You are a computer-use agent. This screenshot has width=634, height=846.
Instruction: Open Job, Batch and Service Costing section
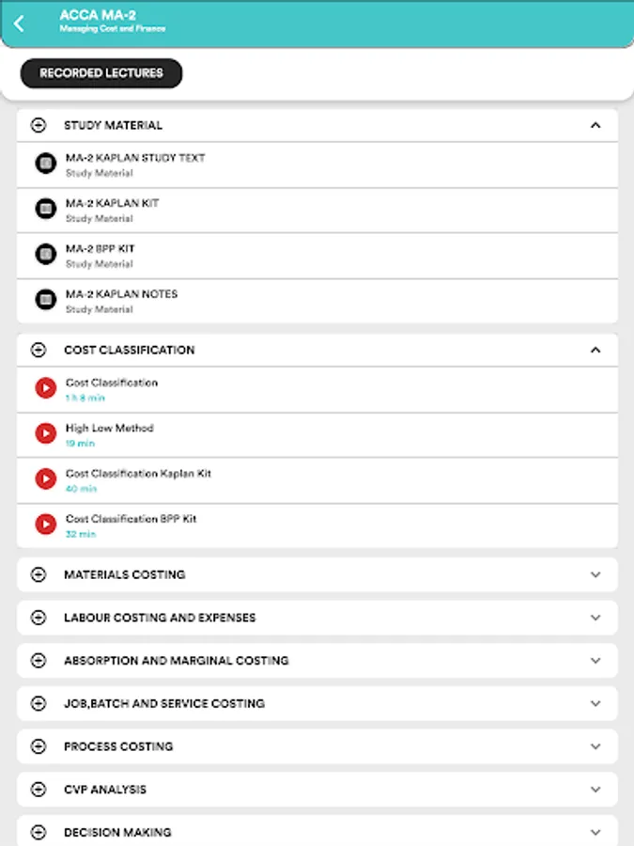[163, 703]
